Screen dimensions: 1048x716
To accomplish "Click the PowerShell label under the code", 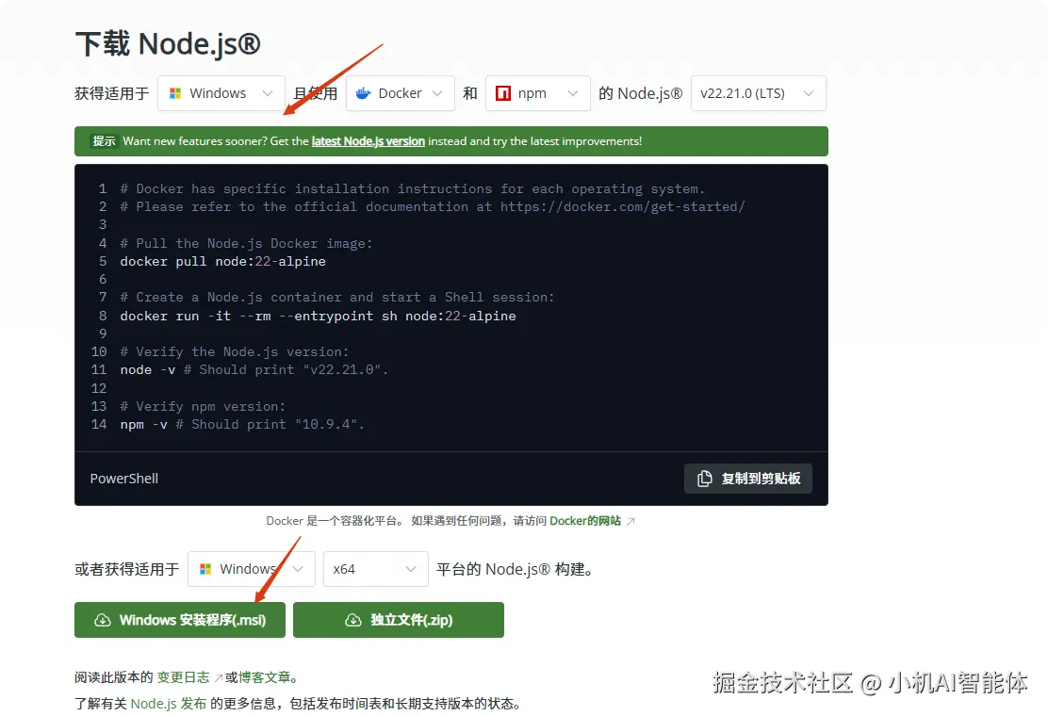I will (124, 479).
